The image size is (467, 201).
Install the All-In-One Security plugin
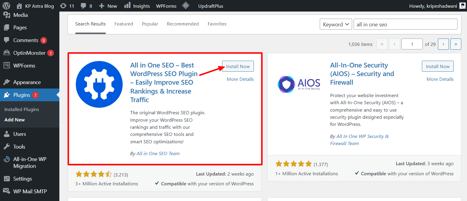pyautogui.click(x=438, y=66)
